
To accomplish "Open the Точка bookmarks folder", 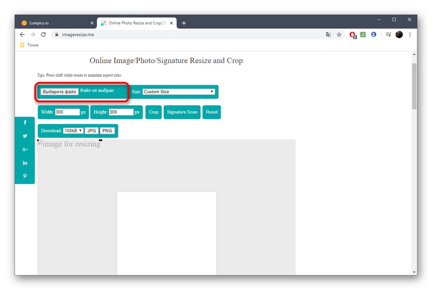I will 29,45.
